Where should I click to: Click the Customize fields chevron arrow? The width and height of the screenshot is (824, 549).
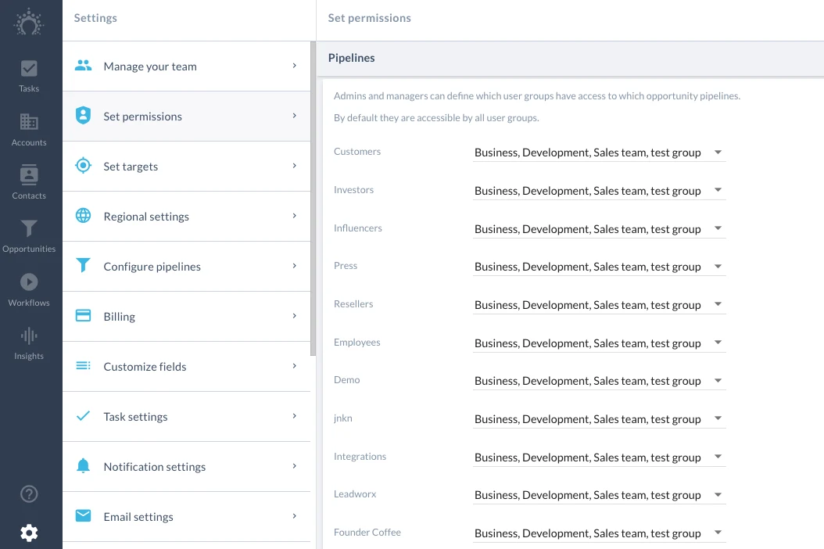coord(294,365)
